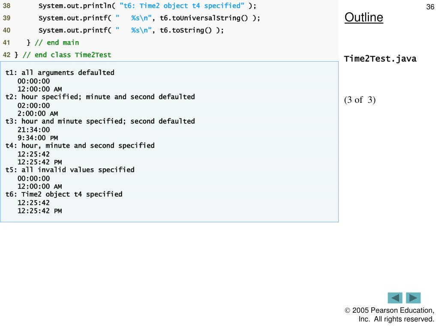Click output value "02:00:00"
Viewport: 439px width, 329px height.
tap(33, 106)
